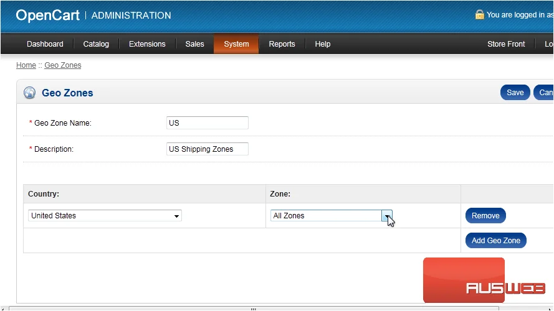The width and height of the screenshot is (554, 311).
Task: Open the Help menu
Action: (x=323, y=44)
